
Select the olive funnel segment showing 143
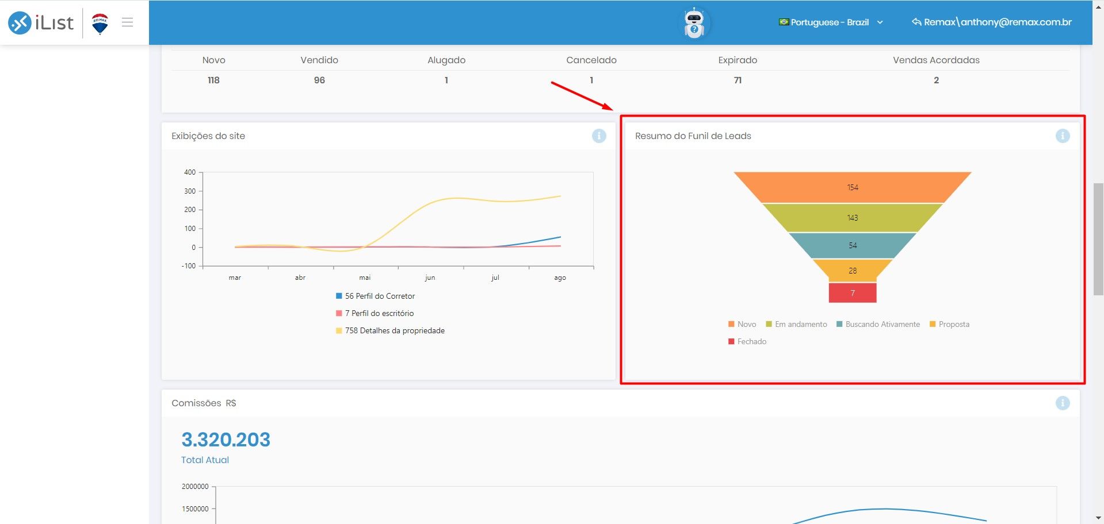click(x=853, y=218)
